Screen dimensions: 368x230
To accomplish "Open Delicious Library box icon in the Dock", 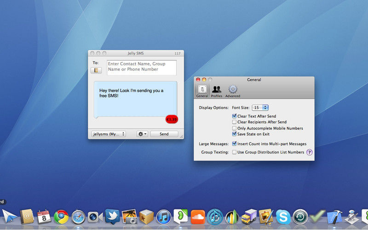I will (146, 217).
